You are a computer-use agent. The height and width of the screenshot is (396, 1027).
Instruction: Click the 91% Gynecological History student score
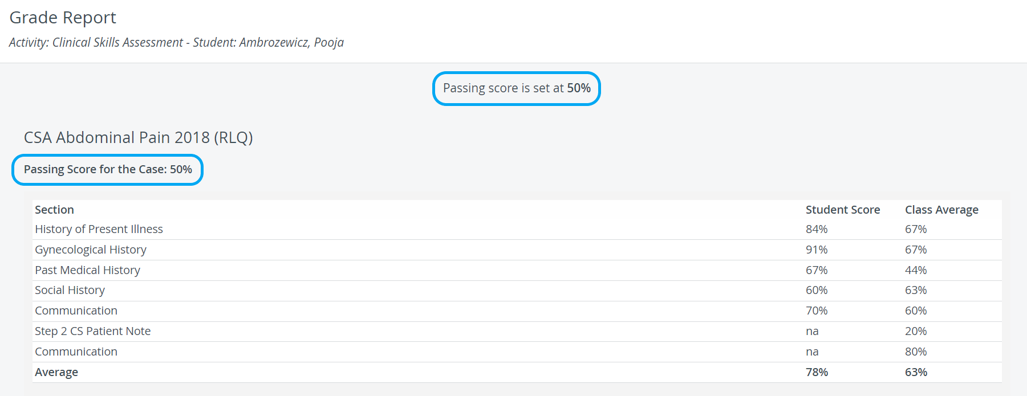[817, 250]
